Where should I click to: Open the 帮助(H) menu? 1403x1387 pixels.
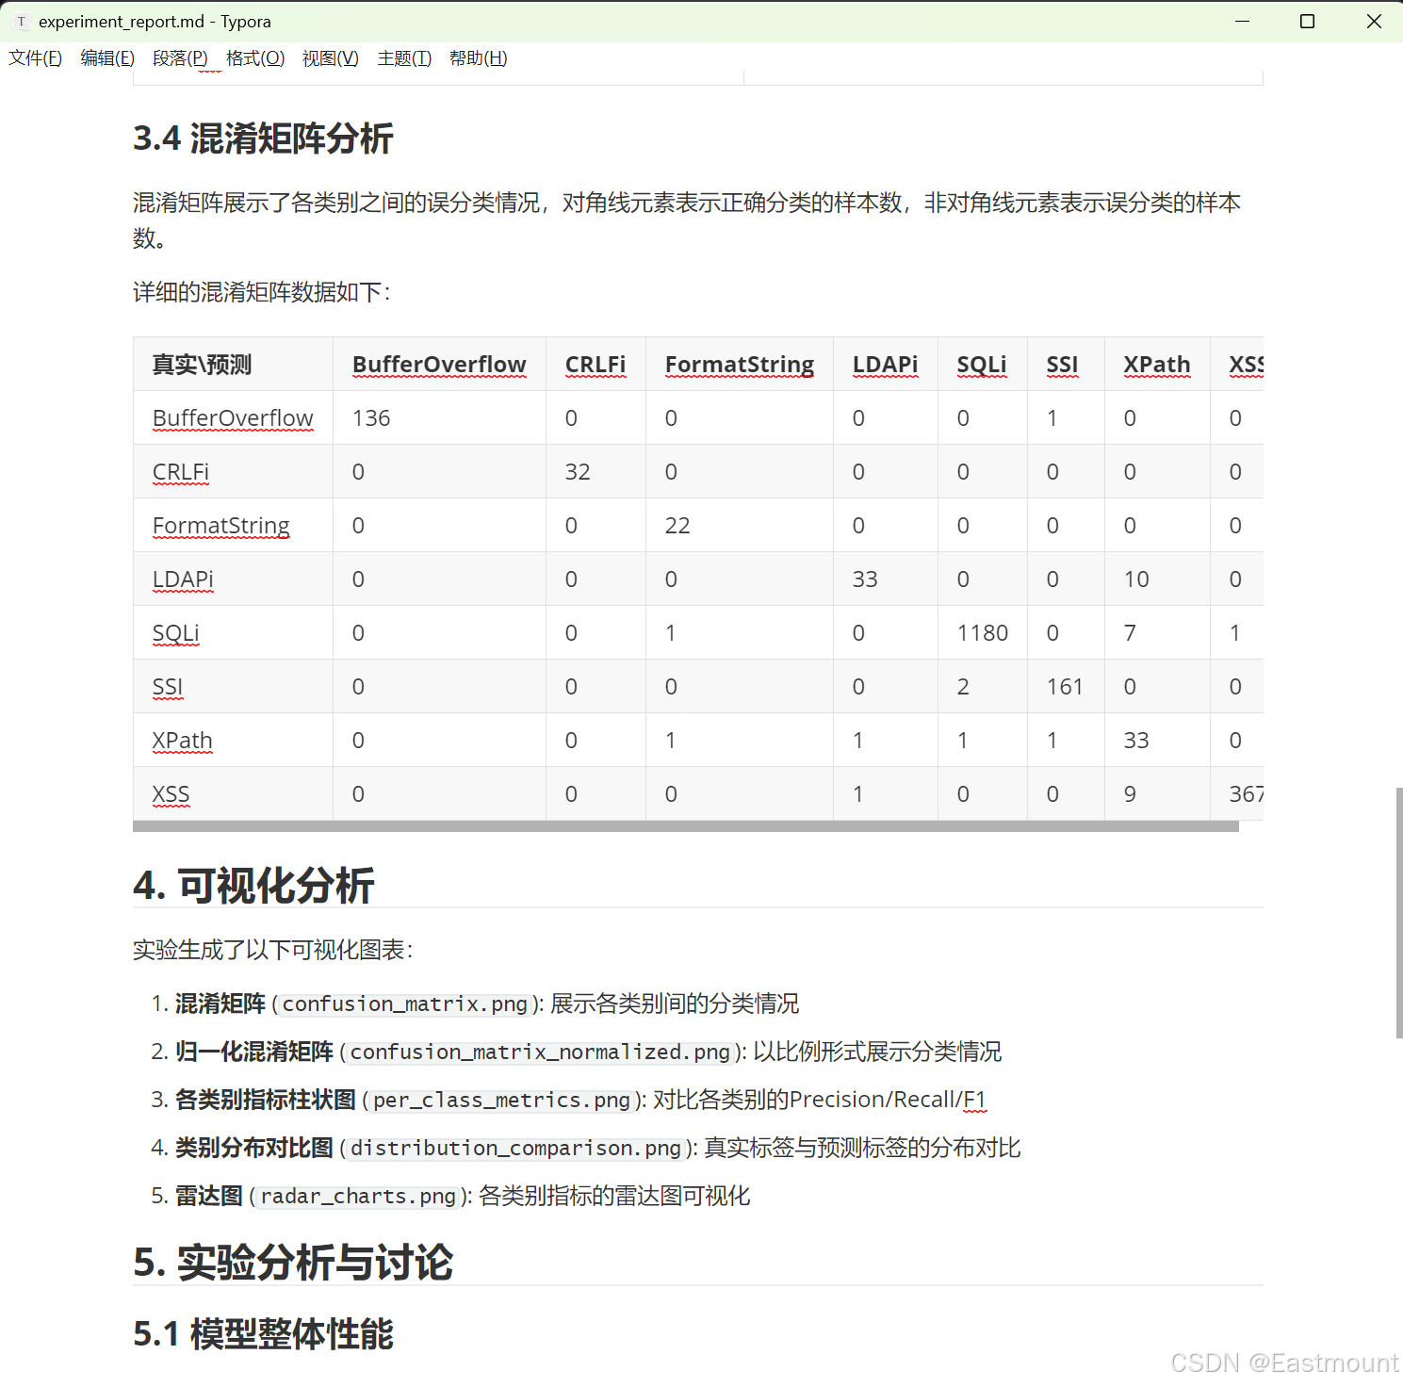[478, 58]
